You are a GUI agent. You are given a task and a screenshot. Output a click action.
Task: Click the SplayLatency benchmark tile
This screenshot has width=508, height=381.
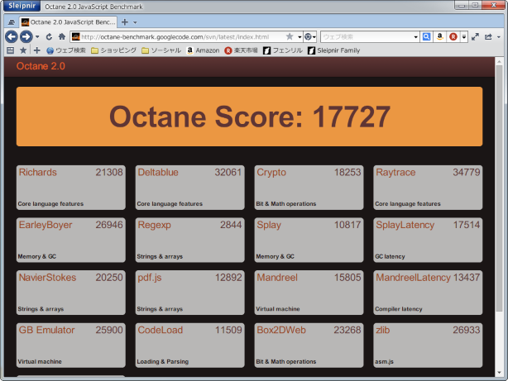point(428,240)
